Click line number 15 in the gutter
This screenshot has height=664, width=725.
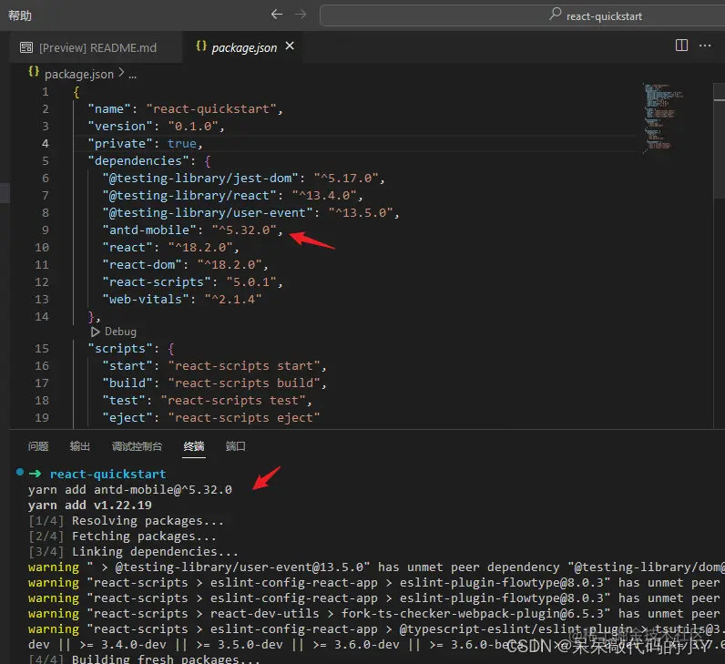coord(42,348)
